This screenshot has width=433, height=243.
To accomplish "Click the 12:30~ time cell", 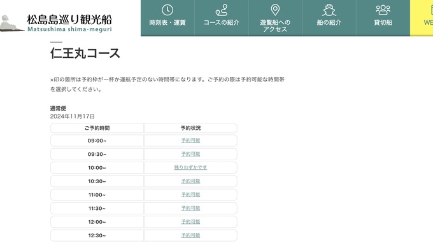I will pyautogui.click(x=97, y=235).
